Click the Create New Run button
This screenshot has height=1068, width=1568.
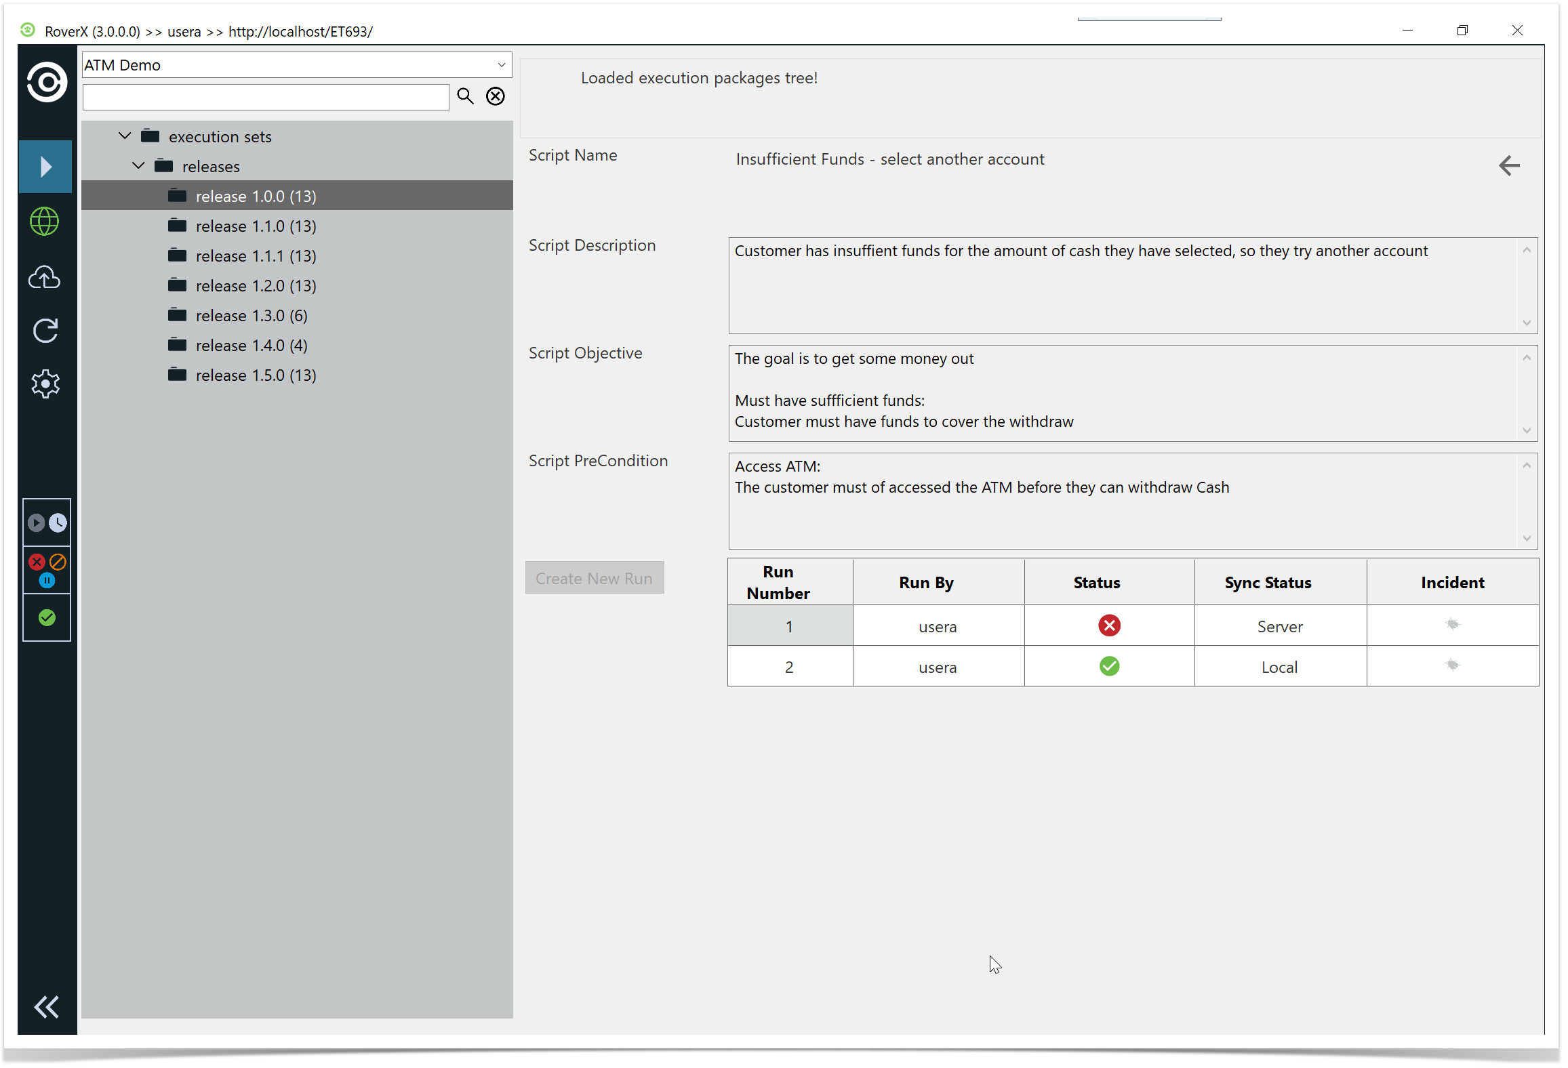[x=594, y=578]
